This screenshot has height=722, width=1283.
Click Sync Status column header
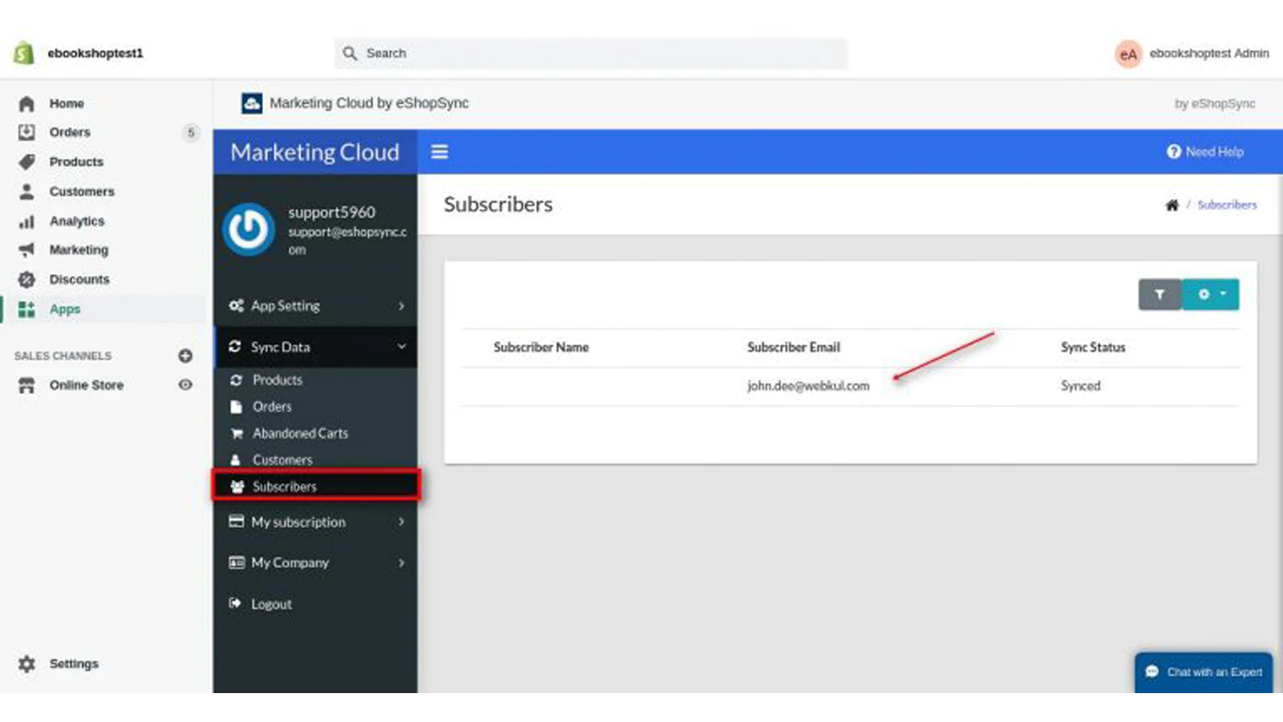click(1093, 347)
